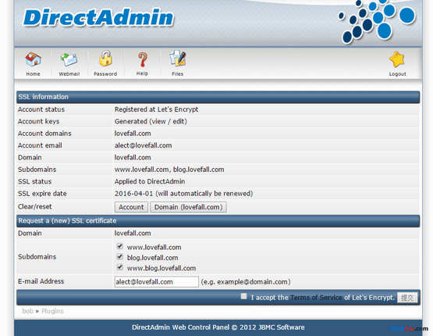This screenshot has height=336, width=433.
Task: Click the edit account keys link
Action: [x=179, y=121]
